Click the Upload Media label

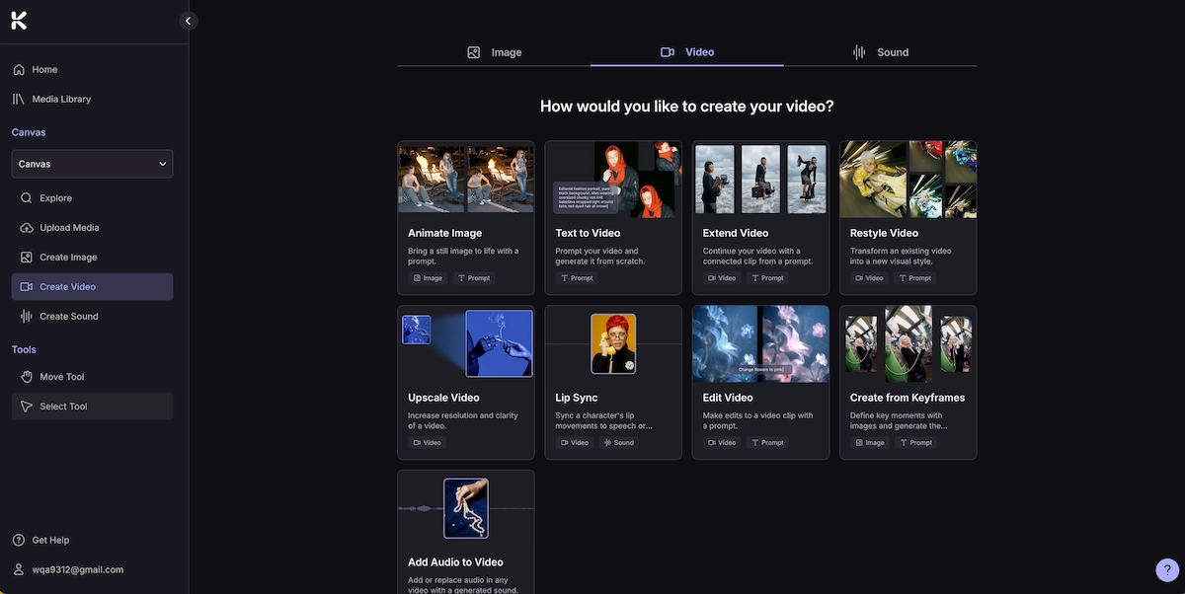(x=69, y=228)
